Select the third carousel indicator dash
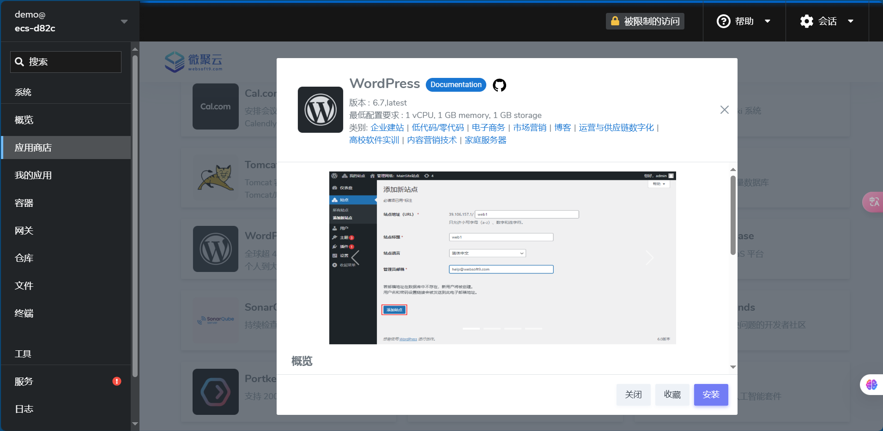883x431 pixels. [x=513, y=329]
